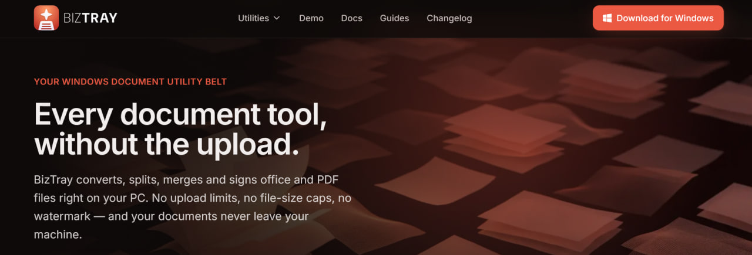Click the paragraph starting with 'BizTray converts, splits'
The image size is (752, 255).
tap(193, 207)
